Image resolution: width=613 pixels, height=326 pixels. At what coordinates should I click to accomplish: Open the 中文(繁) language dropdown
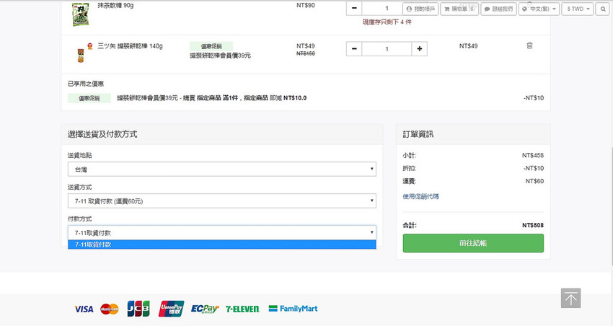tap(539, 9)
